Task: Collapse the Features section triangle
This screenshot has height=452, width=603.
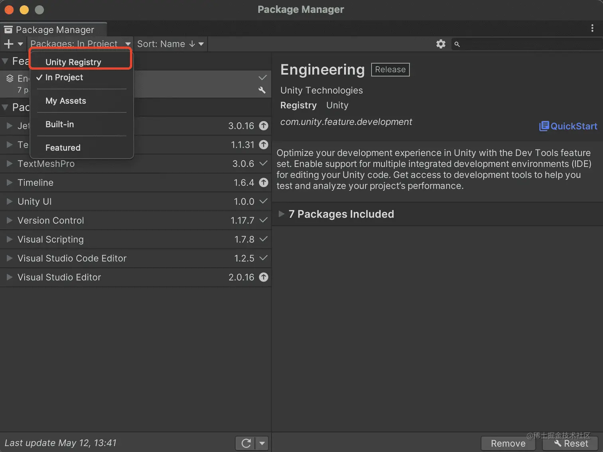Action: 5,61
